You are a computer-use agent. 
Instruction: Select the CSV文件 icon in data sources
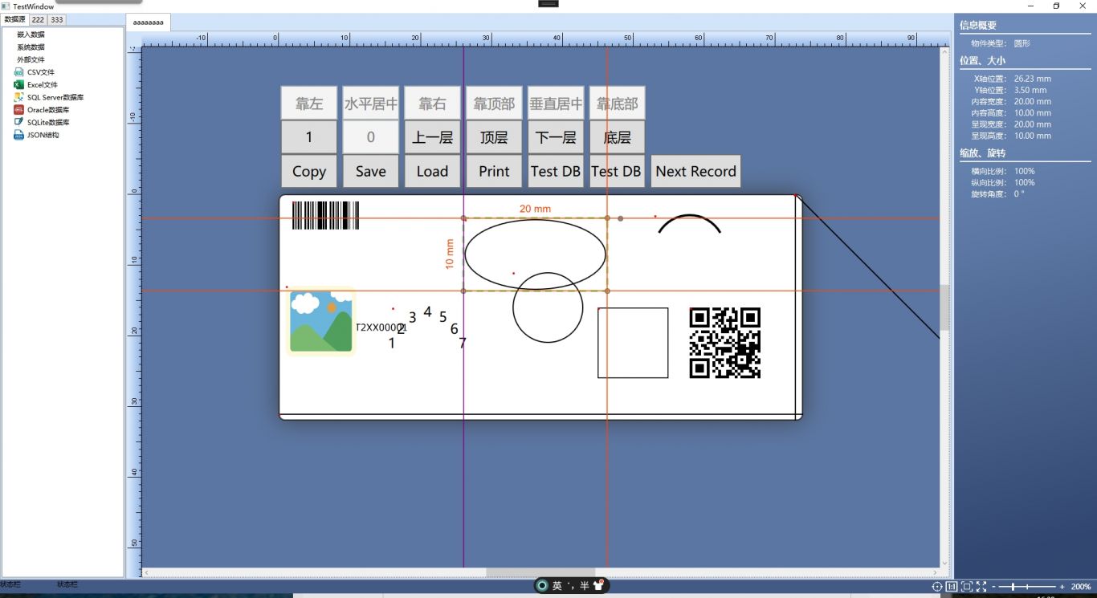point(18,72)
